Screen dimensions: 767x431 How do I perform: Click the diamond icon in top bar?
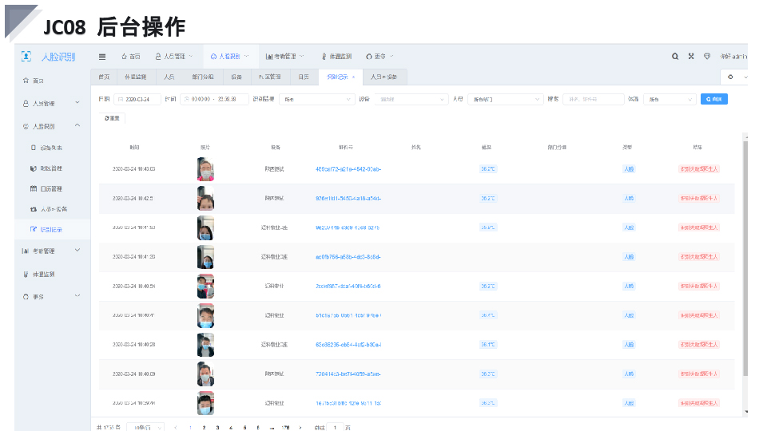(x=706, y=57)
